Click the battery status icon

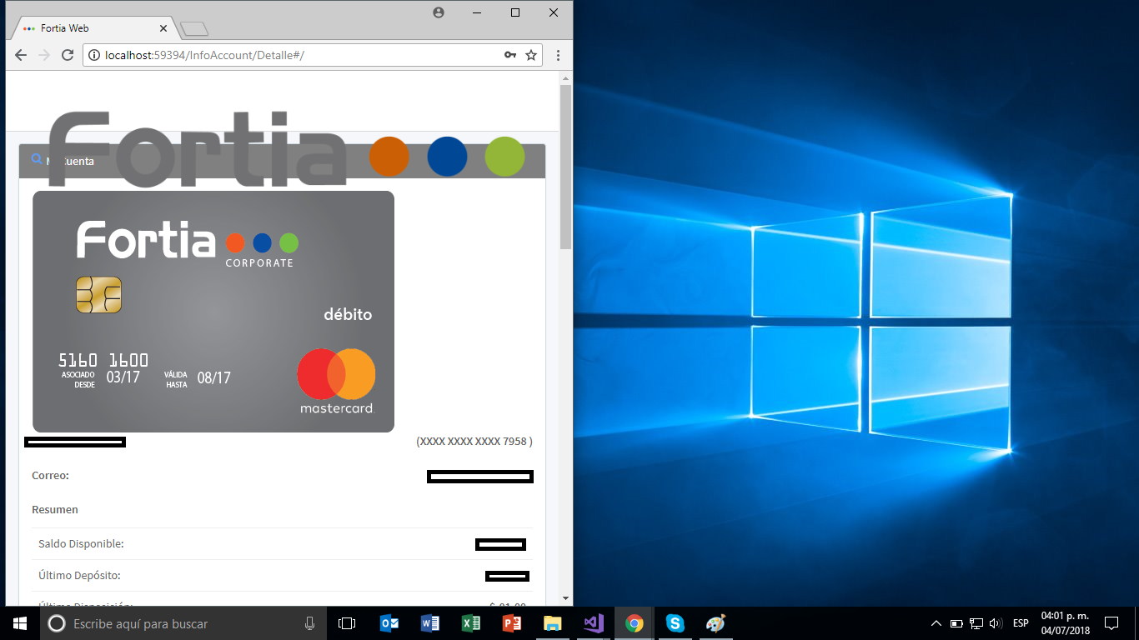tap(956, 623)
